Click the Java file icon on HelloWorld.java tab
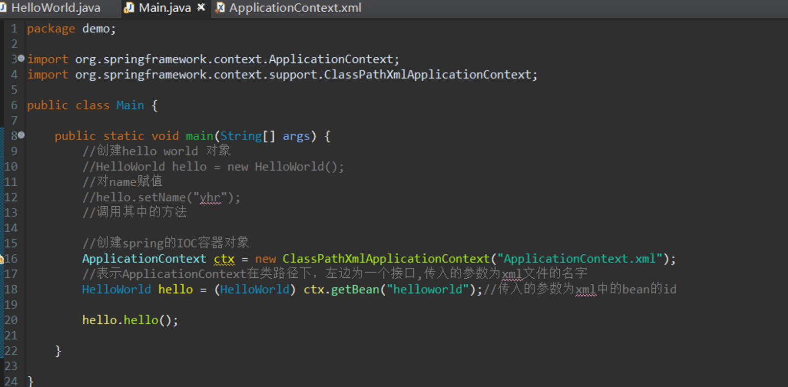Screen dimensions: 788x387 (3, 8)
